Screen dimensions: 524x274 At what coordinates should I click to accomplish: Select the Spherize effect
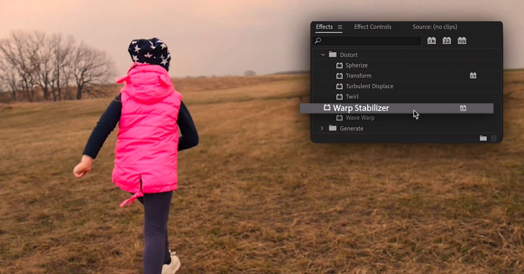[356, 65]
